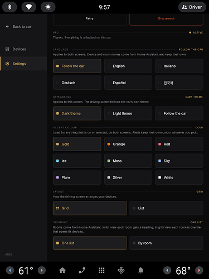Pick the Silver accent colour
The image size is (209, 279).
[x=128, y=177]
